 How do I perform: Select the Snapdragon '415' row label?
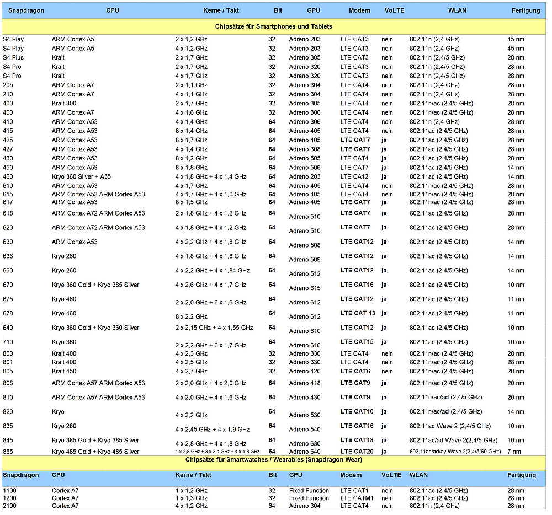(x=8, y=131)
